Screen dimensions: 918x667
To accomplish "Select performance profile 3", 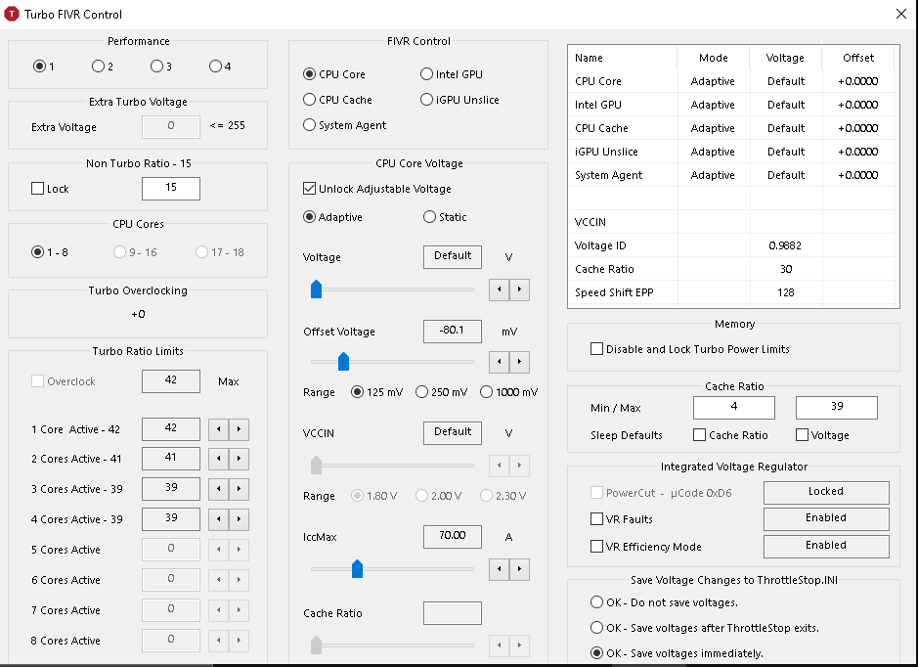I will point(156,67).
